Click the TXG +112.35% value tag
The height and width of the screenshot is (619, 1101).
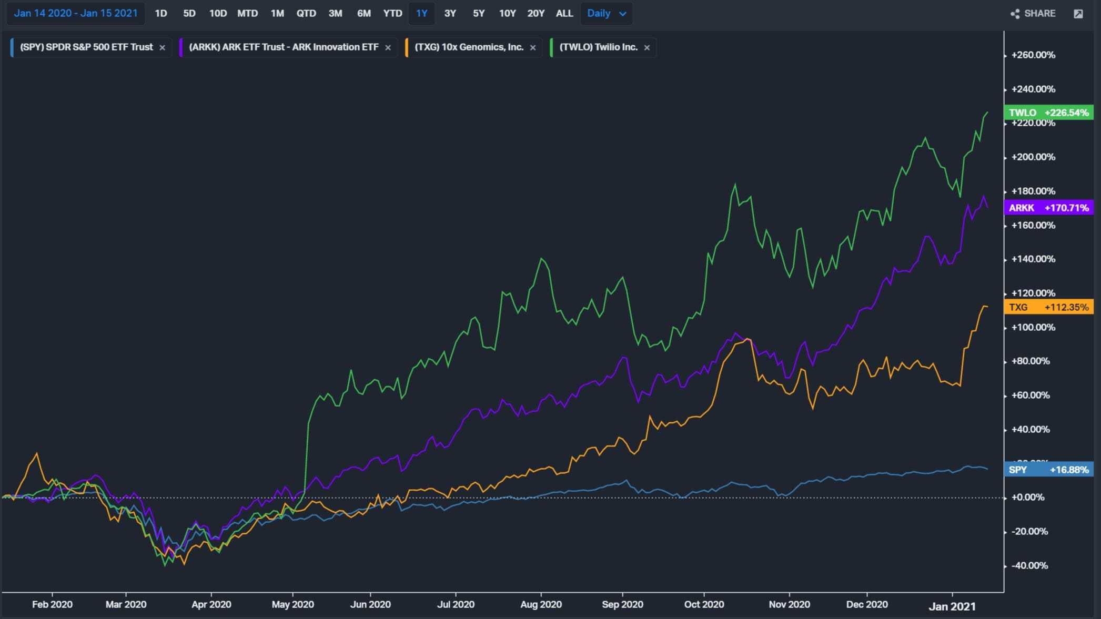[1049, 307]
